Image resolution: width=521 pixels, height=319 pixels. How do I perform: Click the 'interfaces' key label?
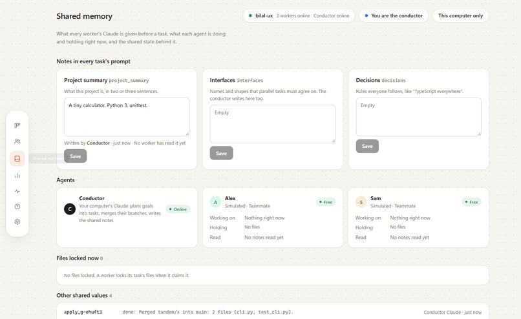coord(250,81)
